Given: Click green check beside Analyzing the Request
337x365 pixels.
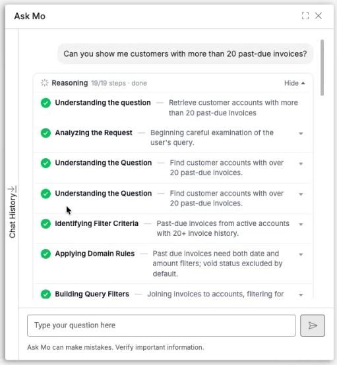Looking at the screenshot, I should (46, 133).
